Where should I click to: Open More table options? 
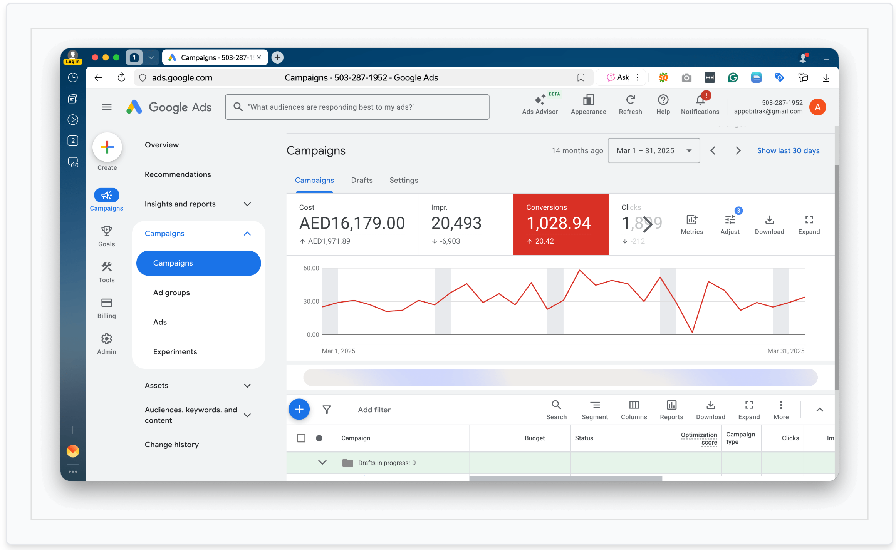pos(781,410)
